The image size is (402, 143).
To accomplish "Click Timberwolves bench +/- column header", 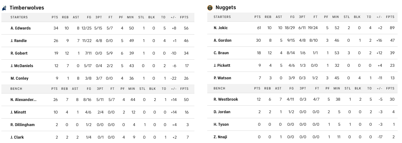I will (x=175, y=89).
